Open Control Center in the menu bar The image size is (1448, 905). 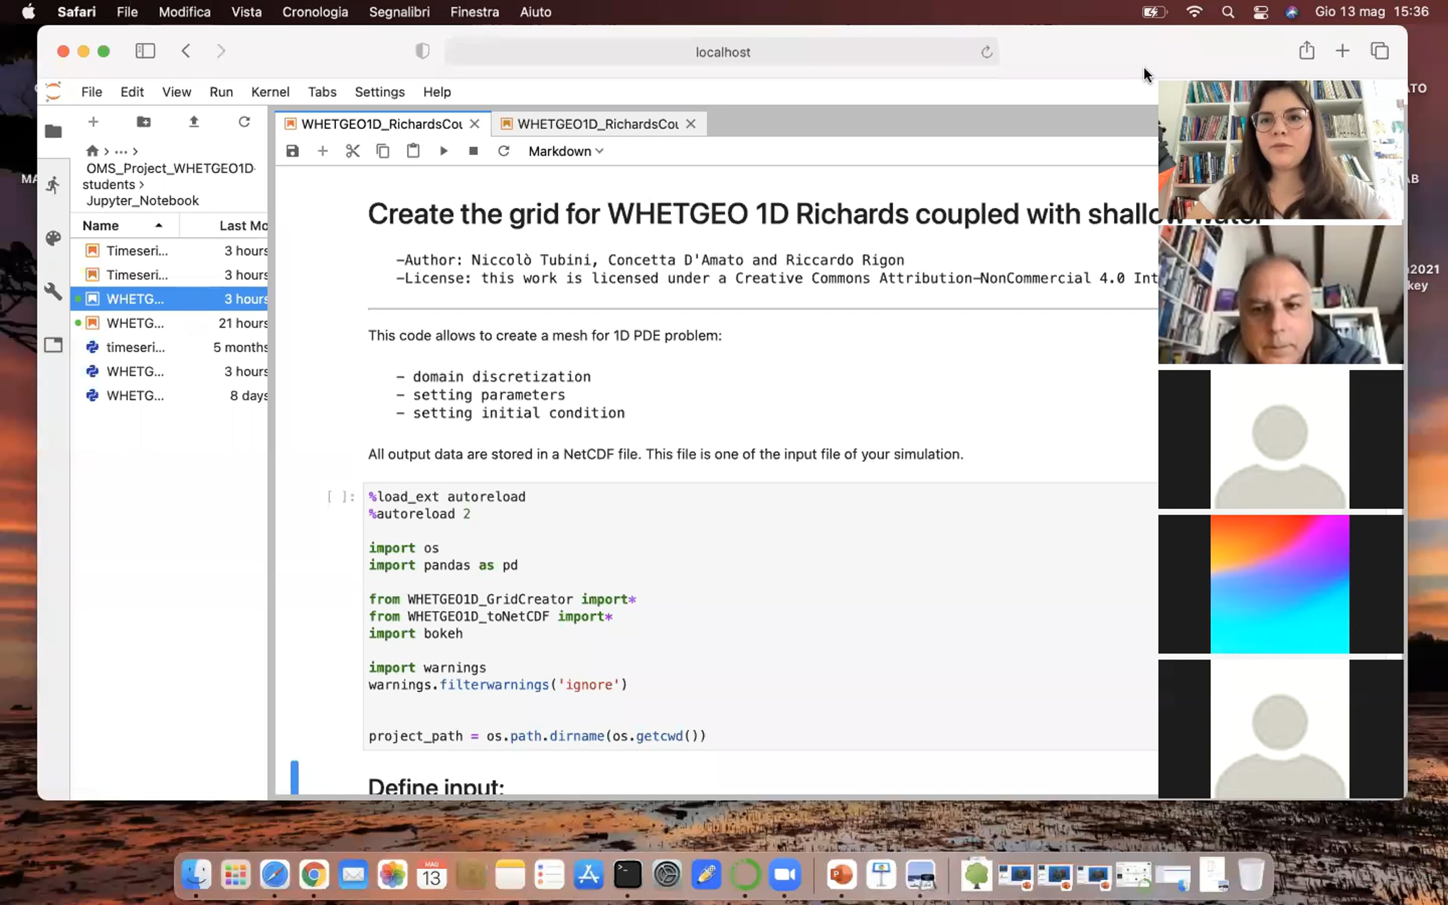tap(1260, 12)
